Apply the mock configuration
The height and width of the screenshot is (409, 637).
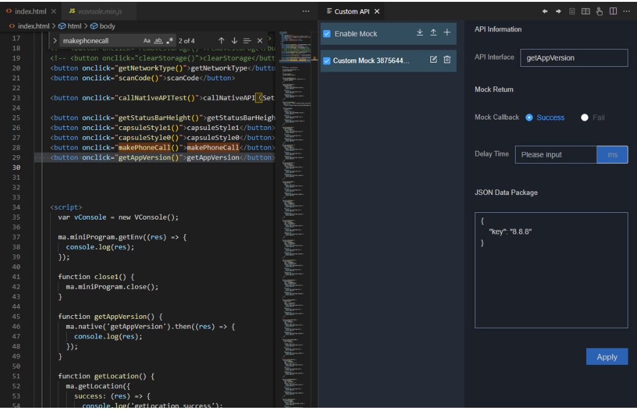pos(606,356)
